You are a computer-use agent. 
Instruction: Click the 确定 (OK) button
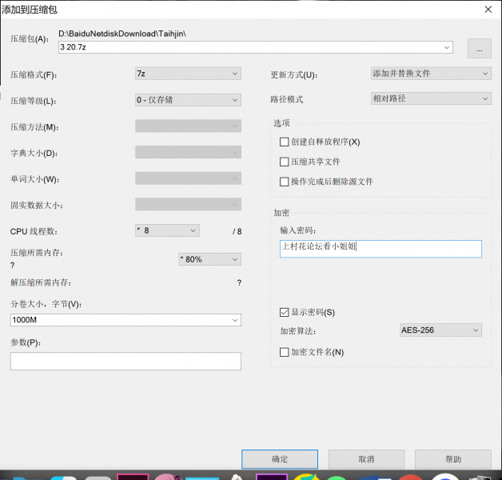(280, 459)
